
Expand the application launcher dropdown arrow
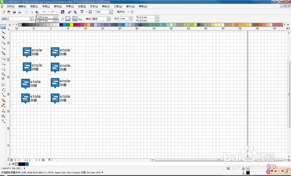click(86, 12)
